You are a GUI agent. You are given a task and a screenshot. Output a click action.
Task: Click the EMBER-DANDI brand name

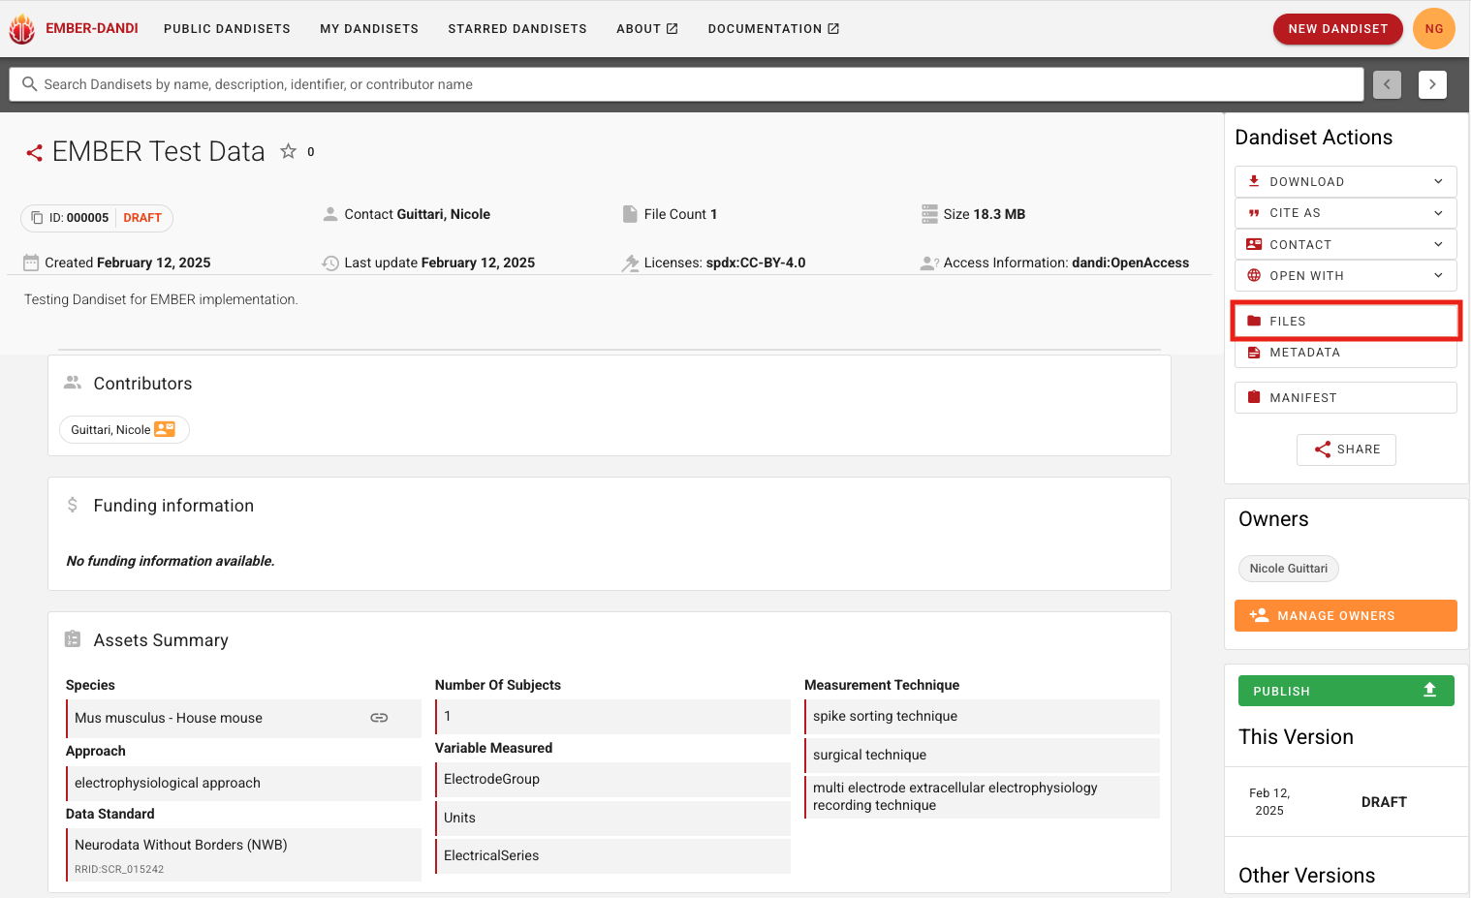[92, 28]
